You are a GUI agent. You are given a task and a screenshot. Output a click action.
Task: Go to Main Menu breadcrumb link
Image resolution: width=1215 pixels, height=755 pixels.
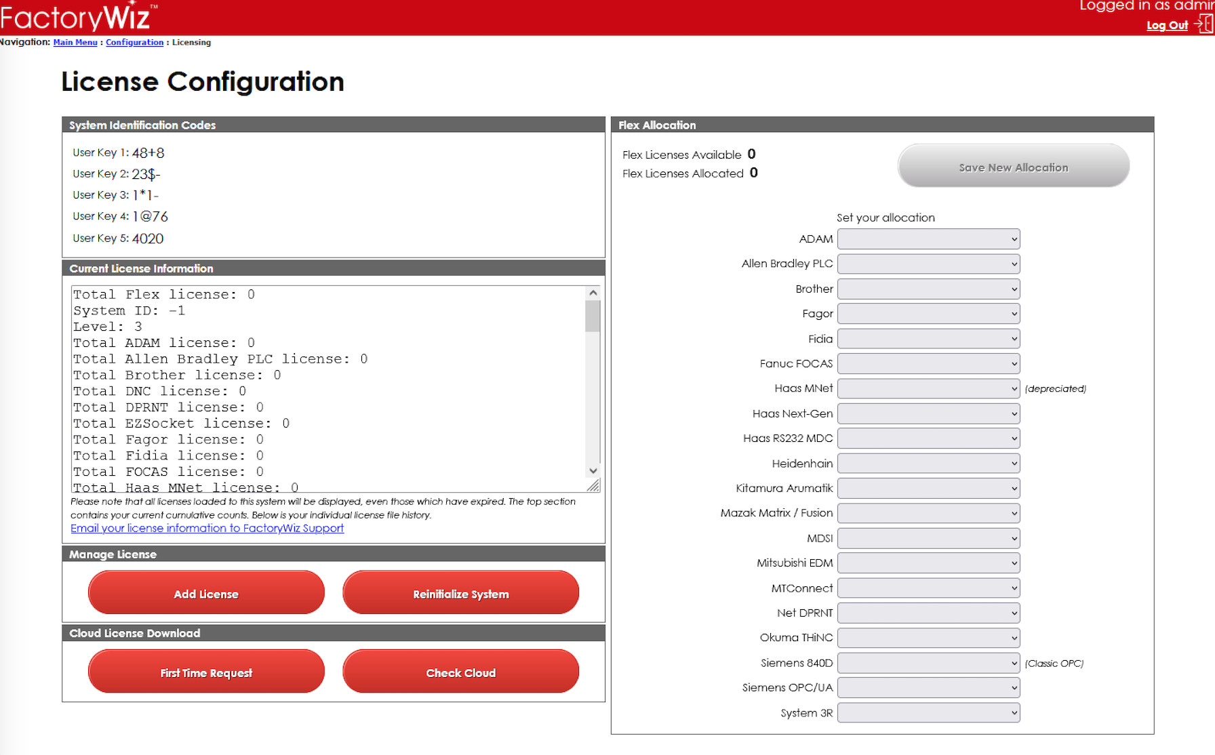coord(75,42)
